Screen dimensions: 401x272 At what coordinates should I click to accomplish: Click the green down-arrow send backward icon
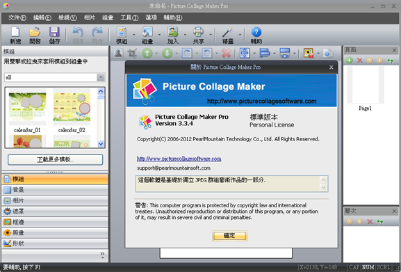tap(167, 54)
